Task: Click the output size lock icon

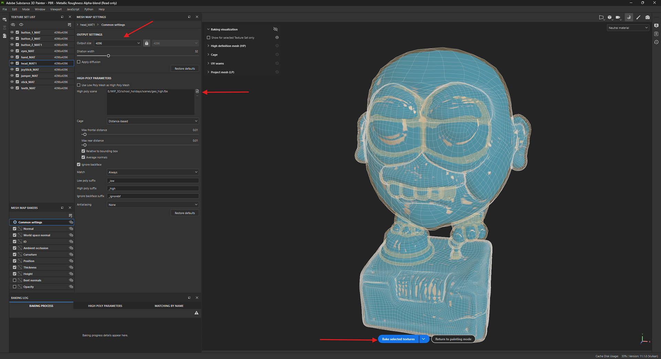Action: (147, 43)
